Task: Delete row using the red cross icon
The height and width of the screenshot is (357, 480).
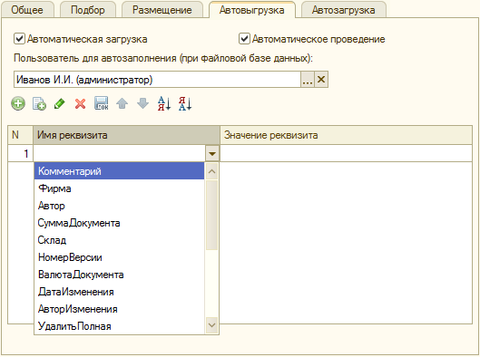Action: tap(80, 103)
